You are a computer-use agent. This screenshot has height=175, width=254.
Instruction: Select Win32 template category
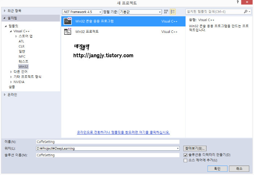coord(23,66)
